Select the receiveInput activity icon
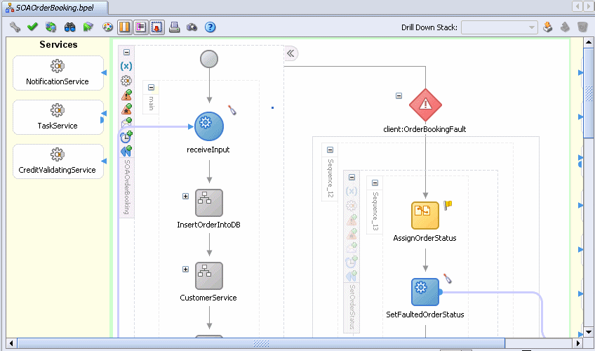This screenshot has width=595, height=351. (209, 126)
